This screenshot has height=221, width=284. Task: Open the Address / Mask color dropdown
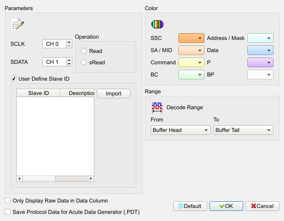tap(260, 38)
